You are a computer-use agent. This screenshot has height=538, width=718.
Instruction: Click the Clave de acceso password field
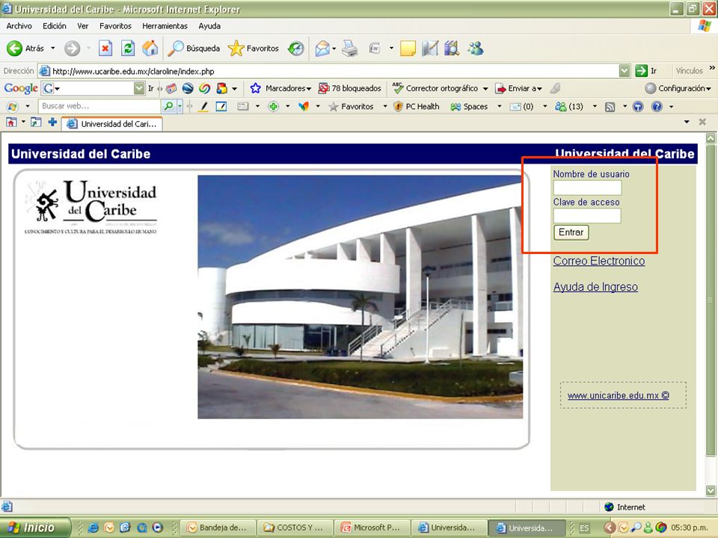click(587, 215)
